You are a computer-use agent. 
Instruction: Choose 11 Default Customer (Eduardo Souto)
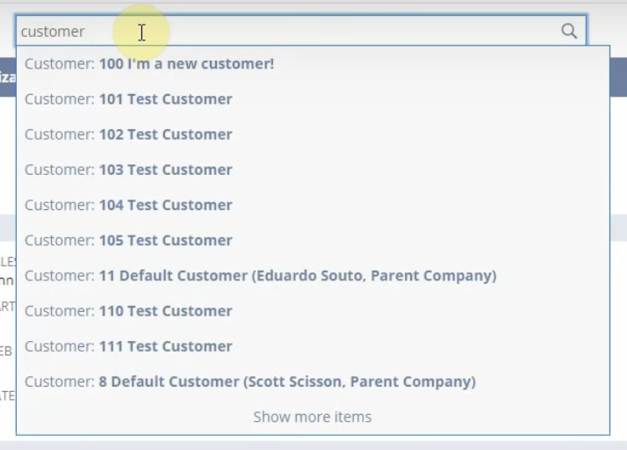click(313, 275)
